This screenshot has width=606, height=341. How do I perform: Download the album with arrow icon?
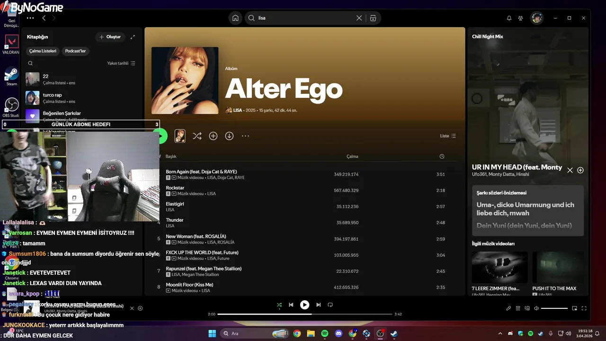click(x=229, y=136)
